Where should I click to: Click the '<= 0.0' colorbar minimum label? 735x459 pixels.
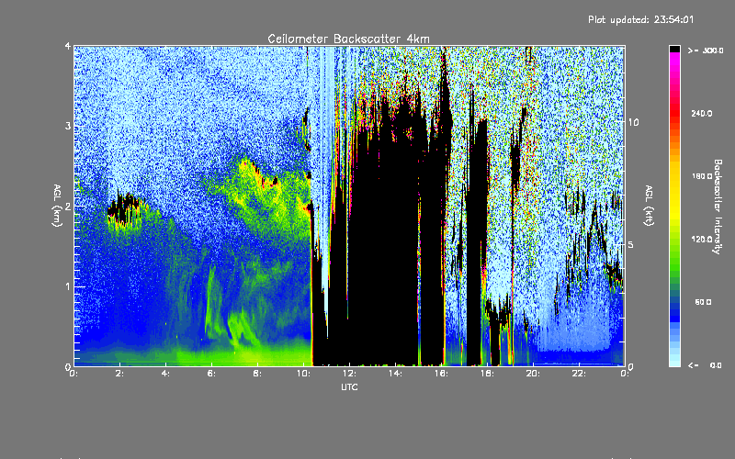click(x=706, y=365)
